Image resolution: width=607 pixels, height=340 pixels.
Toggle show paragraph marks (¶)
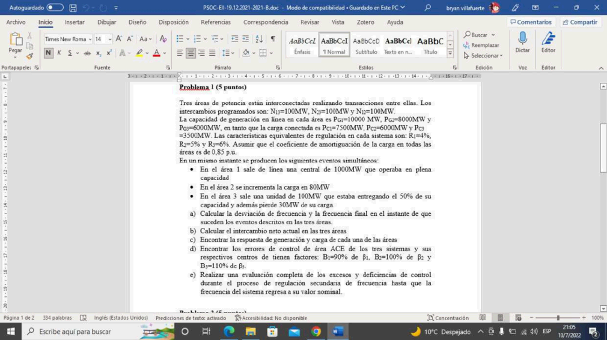coord(273,38)
